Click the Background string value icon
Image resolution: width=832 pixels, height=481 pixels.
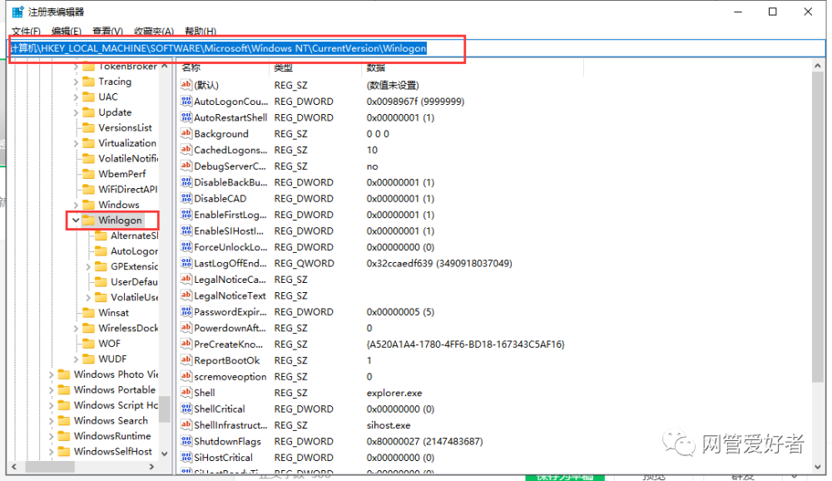186,133
